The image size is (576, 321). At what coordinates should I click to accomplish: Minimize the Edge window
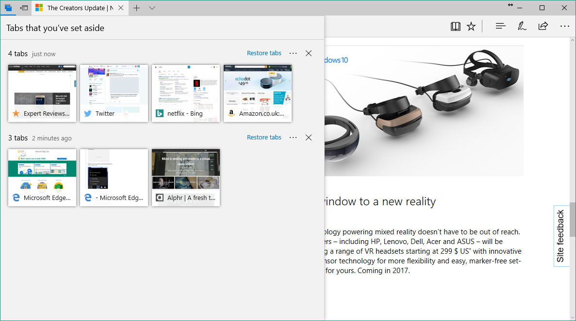(x=520, y=8)
